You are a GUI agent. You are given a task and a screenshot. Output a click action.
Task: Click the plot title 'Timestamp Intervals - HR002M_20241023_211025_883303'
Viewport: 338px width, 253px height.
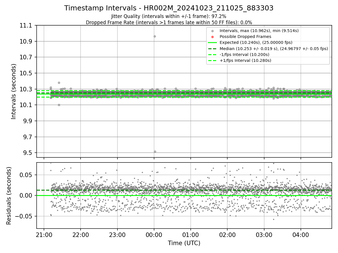coord(169,8)
